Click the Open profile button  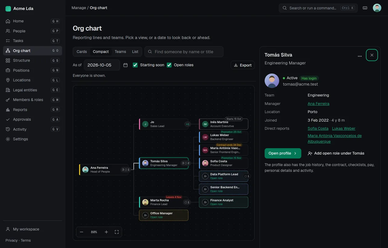coord(283,153)
